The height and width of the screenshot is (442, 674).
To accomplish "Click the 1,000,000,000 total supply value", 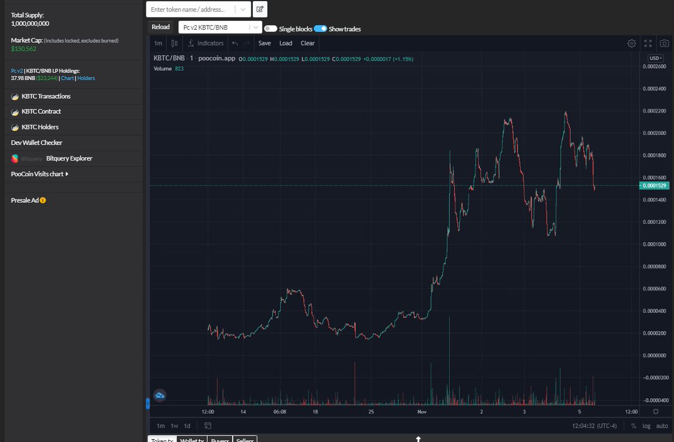I will tap(30, 24).
